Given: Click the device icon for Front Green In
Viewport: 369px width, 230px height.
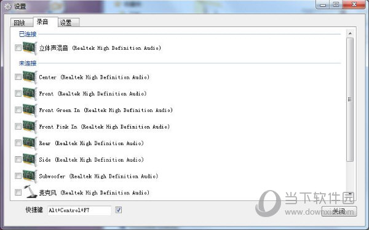Looking at the screenshot, I should click(30, 110).
